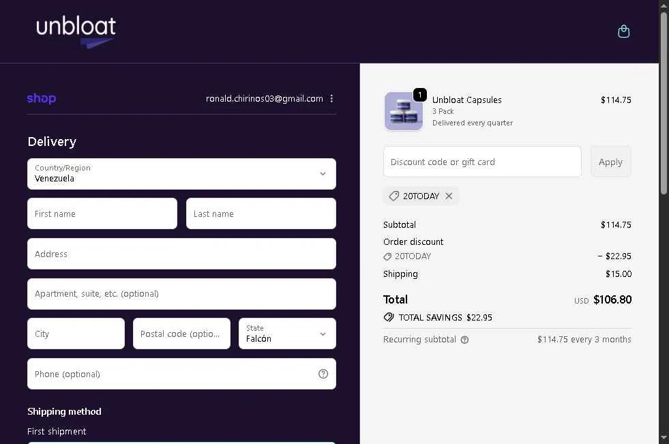Click the ronald.chirinos03@gmail.com email text
Image resolution: width=669 pixels, height=444 pixels.
(x=265, y=98)
